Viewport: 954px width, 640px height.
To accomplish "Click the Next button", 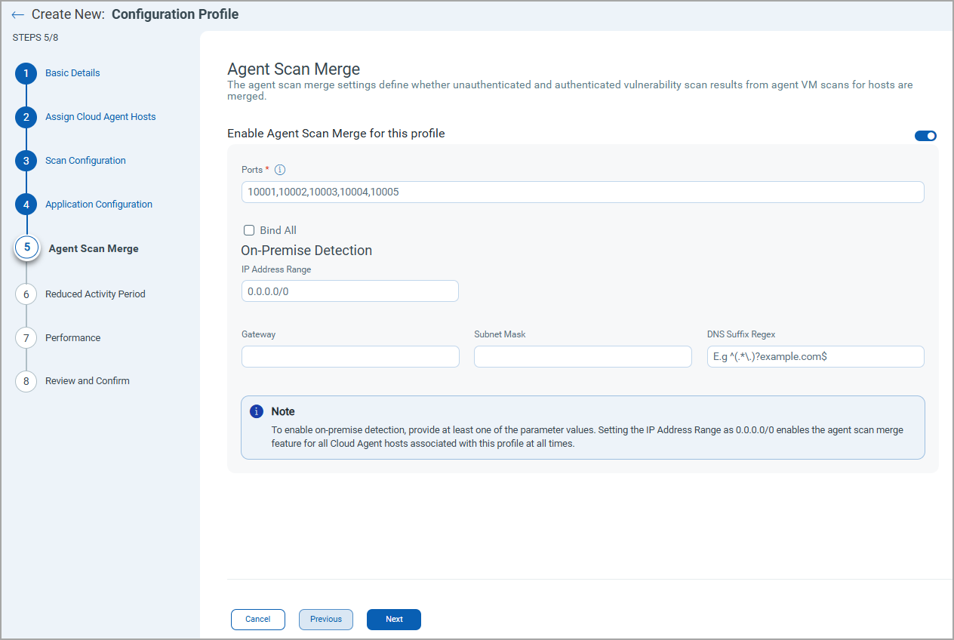I will (393, 619).
